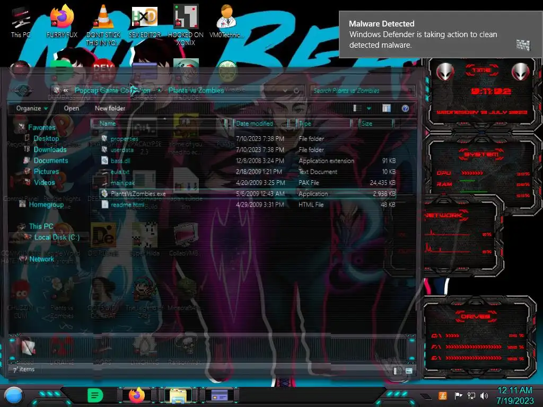Sort by the Date modified column

coord(261,123)
